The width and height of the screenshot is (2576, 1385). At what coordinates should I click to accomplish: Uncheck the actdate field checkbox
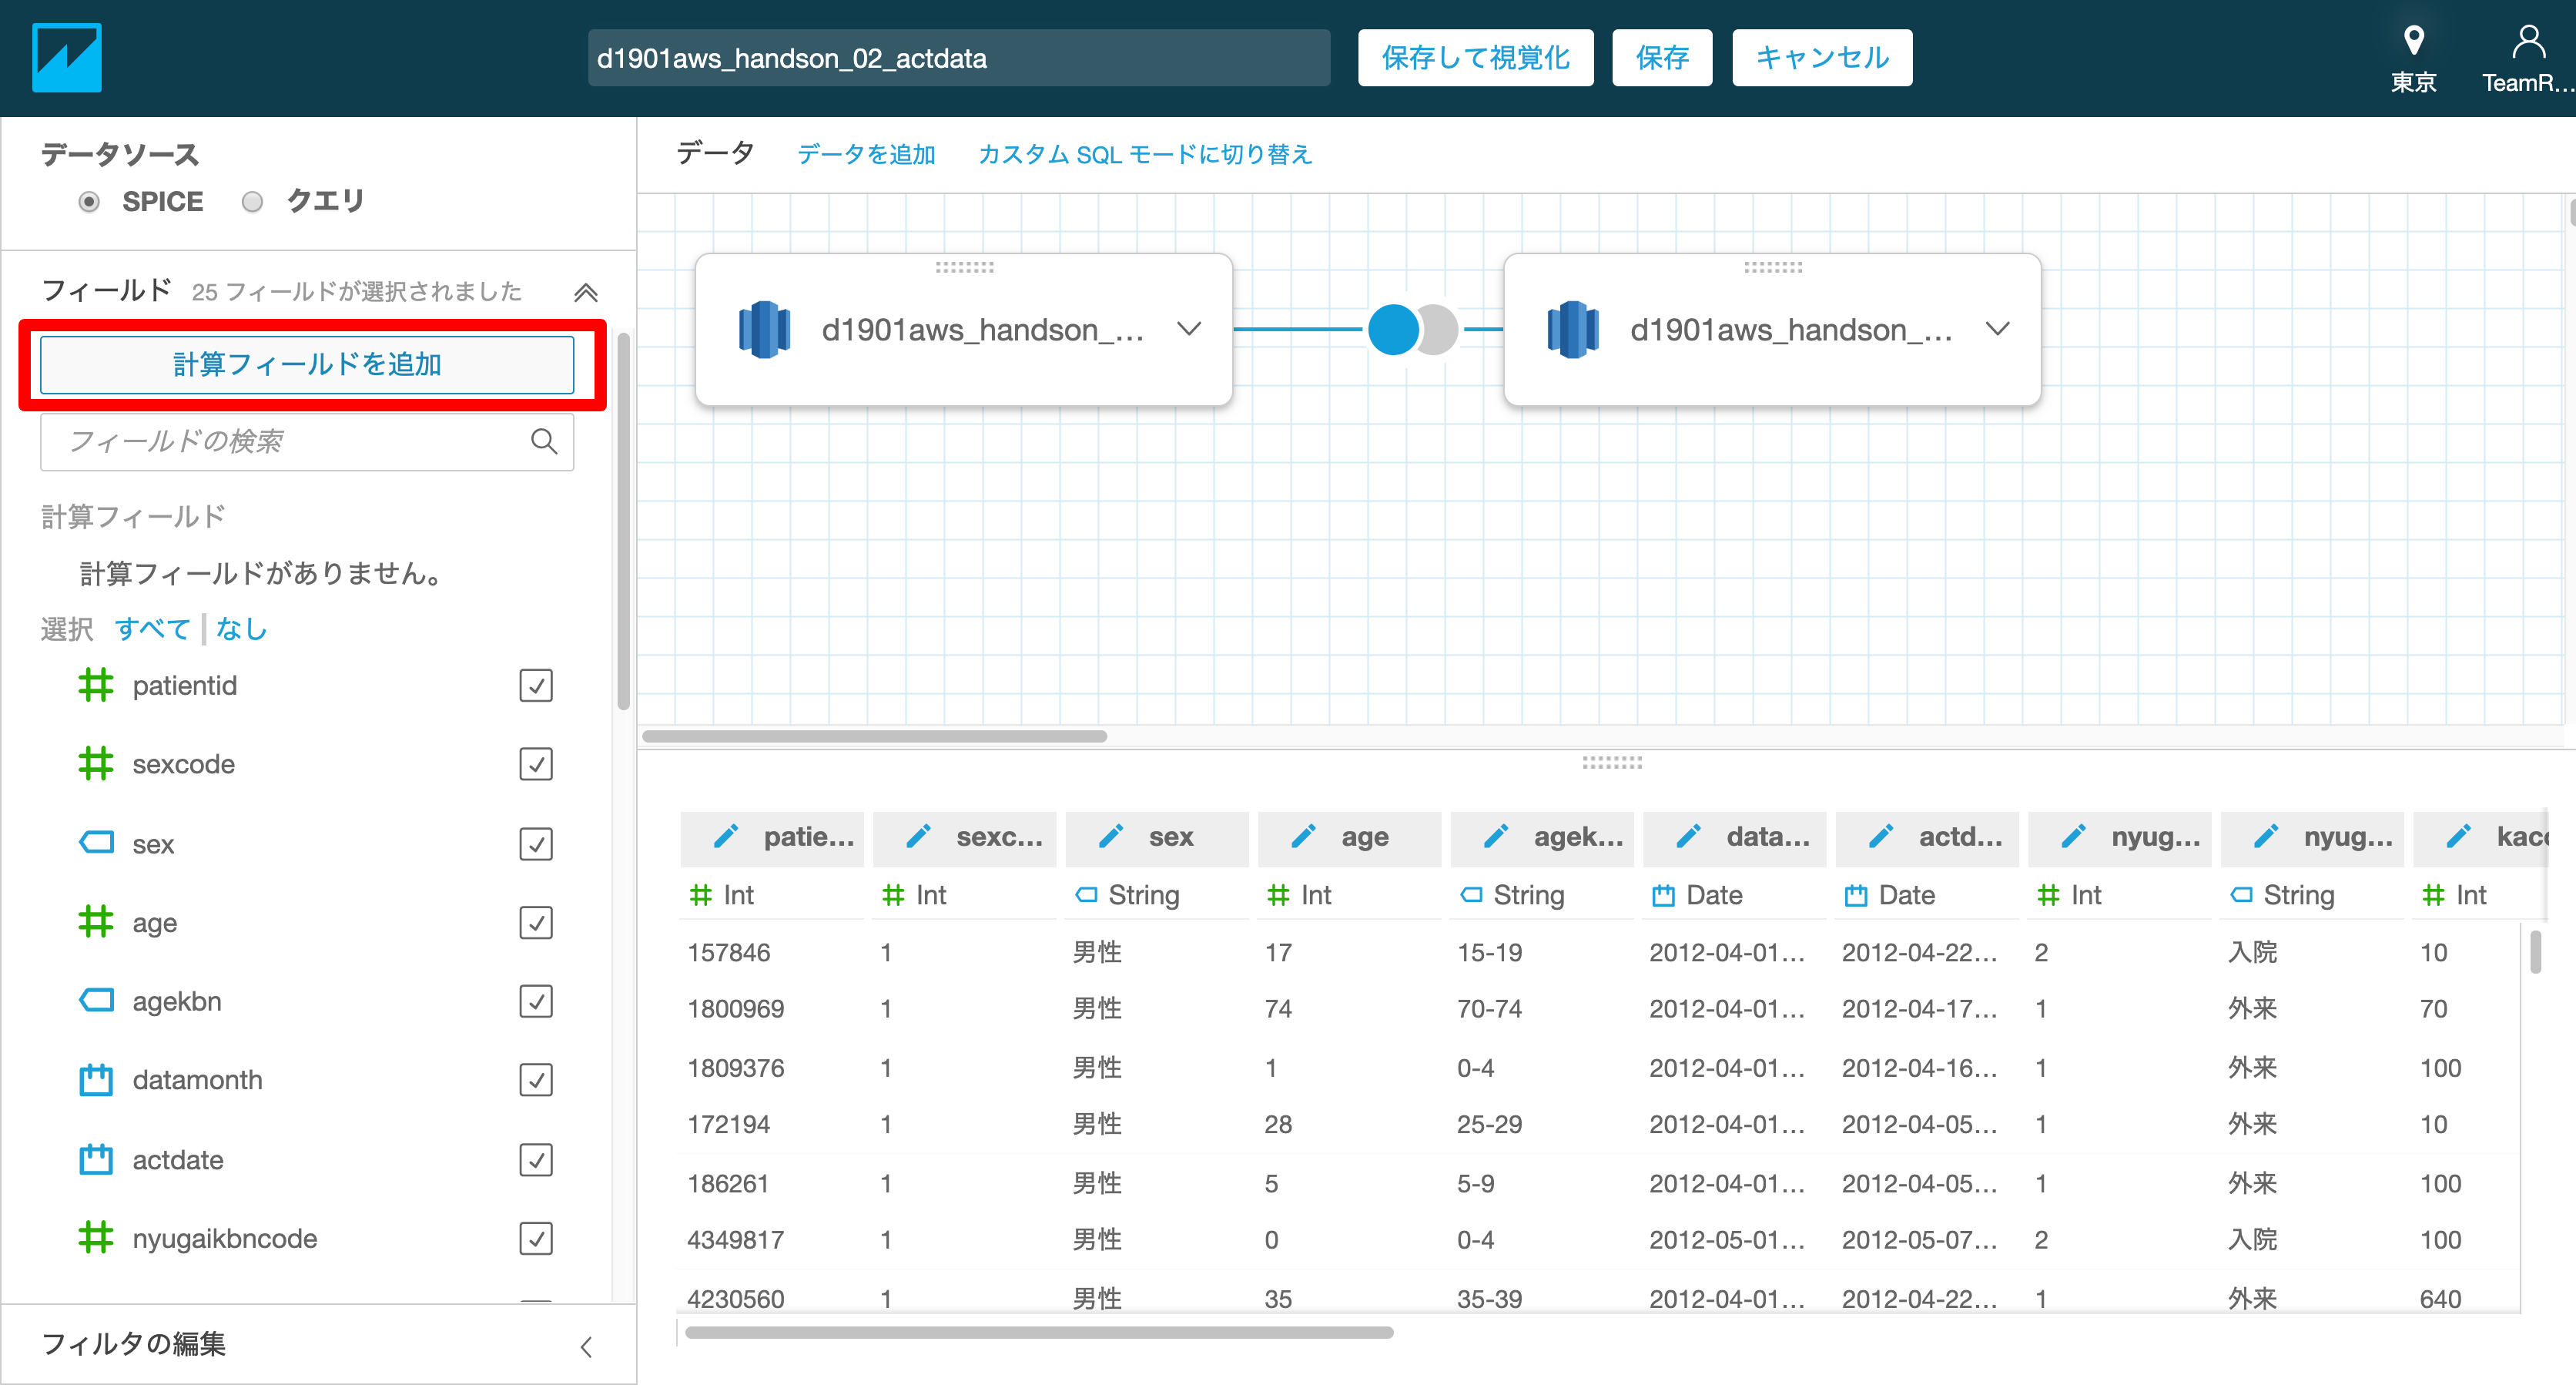536,1159
